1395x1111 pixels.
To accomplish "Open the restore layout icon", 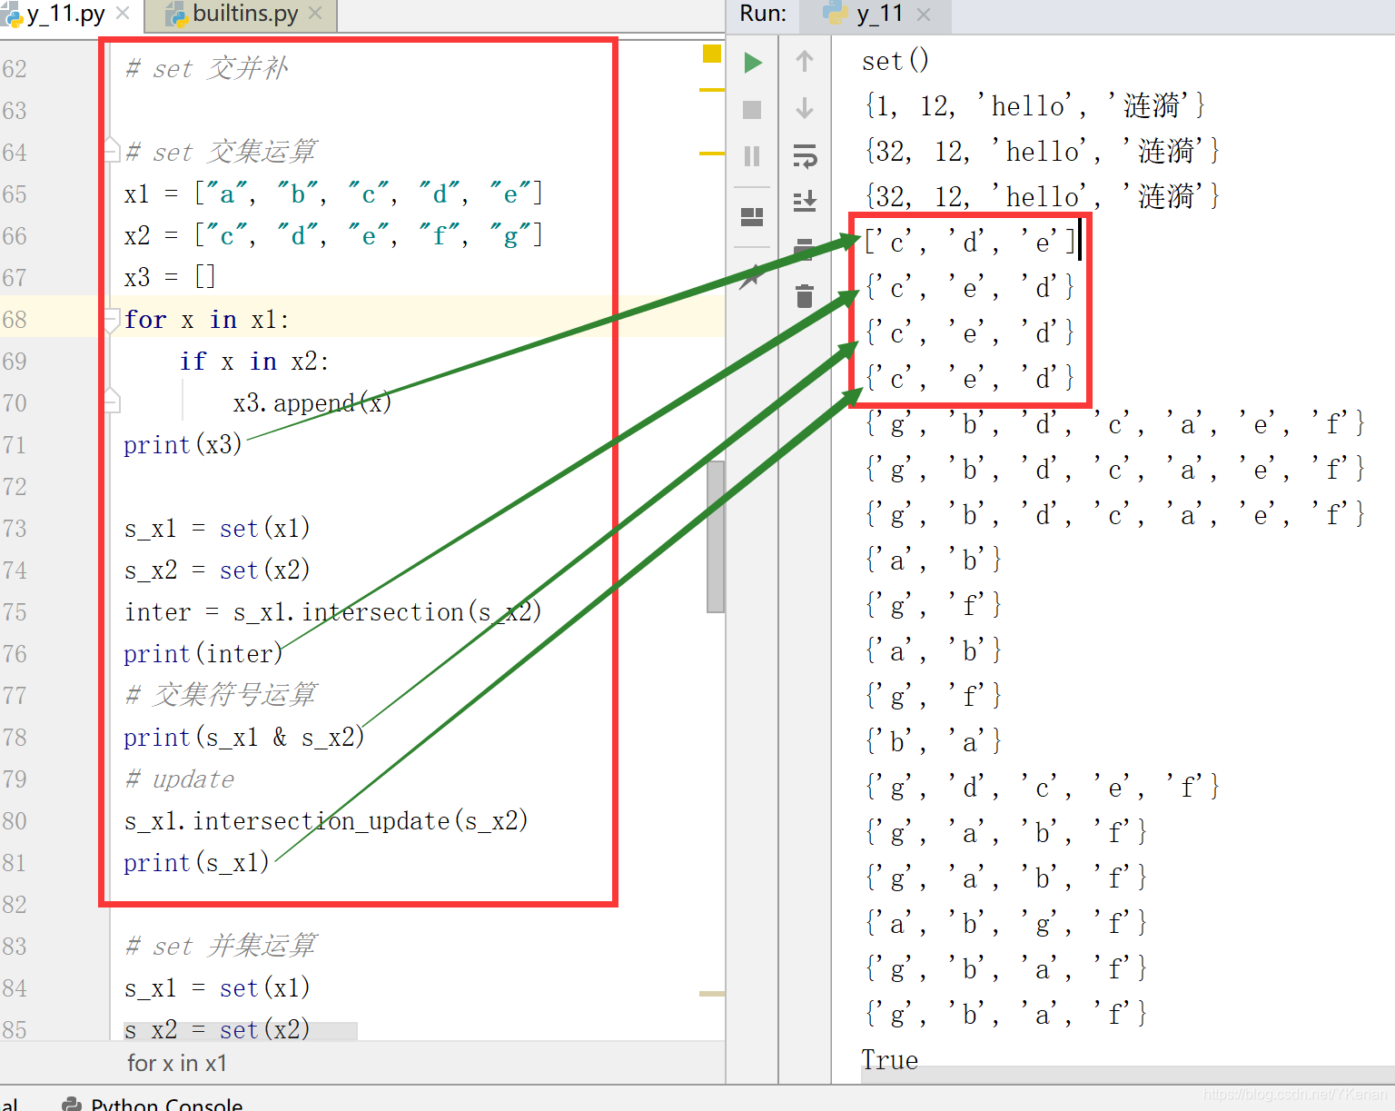I will tap(752, 217).
